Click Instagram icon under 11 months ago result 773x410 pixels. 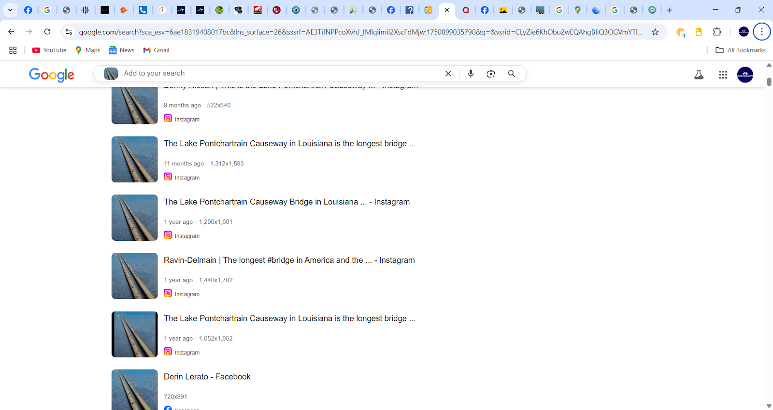[x=168, y=177]
